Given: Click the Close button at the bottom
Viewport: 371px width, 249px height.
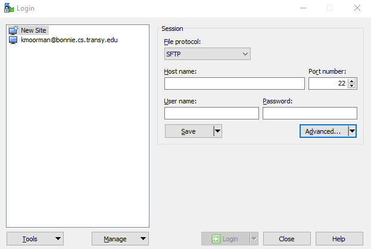Looking at the screenshot, I should [x=286, y=239].
